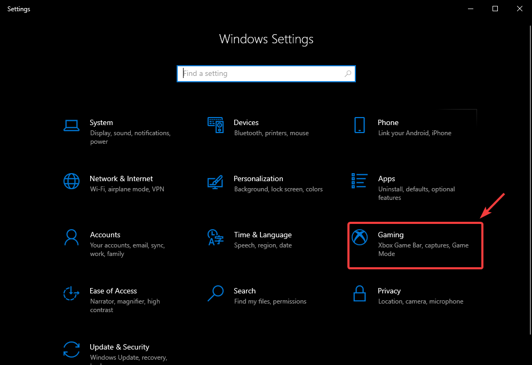Image resolution: width=532 pixels, height=365 pixels.
Task: Open Apps using the list icon
Action: pos(360,181)
